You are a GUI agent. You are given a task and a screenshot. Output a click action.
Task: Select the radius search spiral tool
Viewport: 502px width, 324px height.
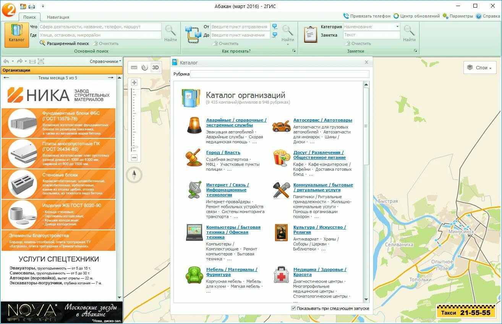(144, 67)
